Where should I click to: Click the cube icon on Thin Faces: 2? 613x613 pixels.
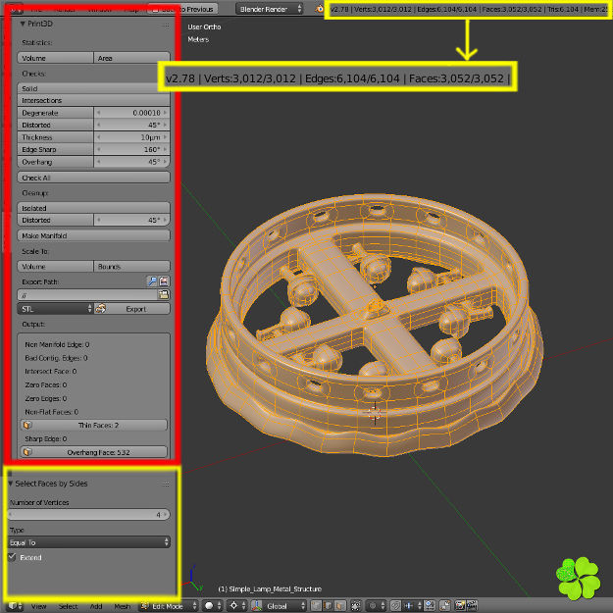click(27, 425)
